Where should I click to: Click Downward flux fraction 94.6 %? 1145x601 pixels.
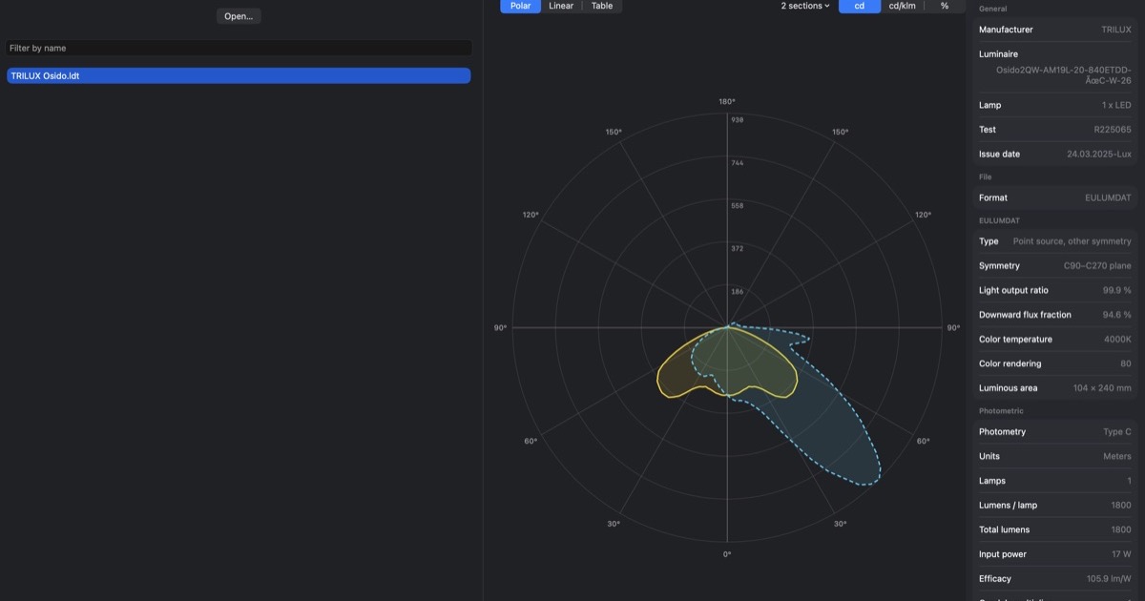tap(1117, 315)
